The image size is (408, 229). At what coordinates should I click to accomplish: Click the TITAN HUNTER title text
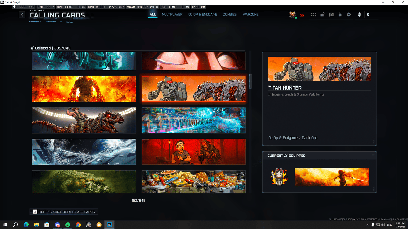coord(285,88)
